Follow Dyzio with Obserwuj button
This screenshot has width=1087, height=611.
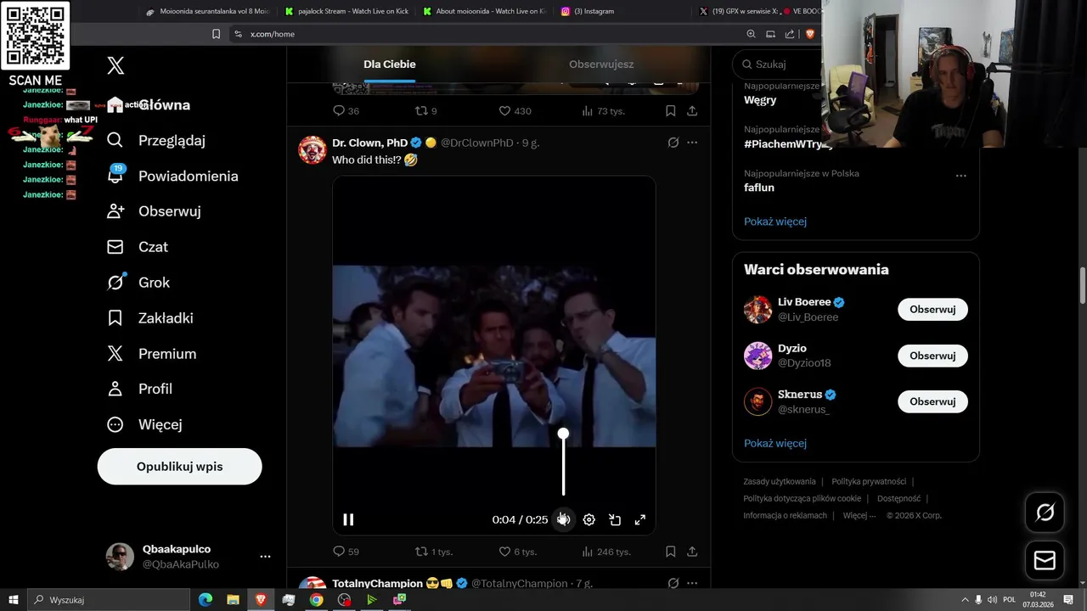coord(932,356)
